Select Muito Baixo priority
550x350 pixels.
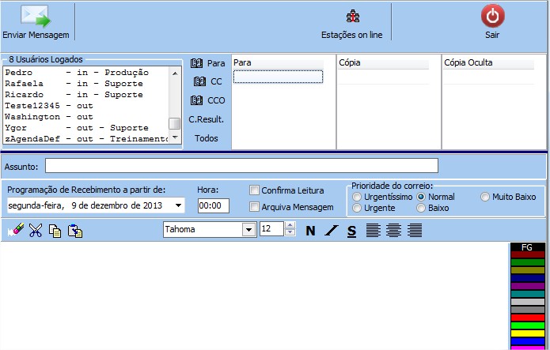coord(485,196)
